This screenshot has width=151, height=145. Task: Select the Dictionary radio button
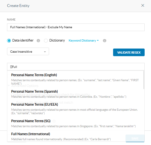[x=46, y=41]
